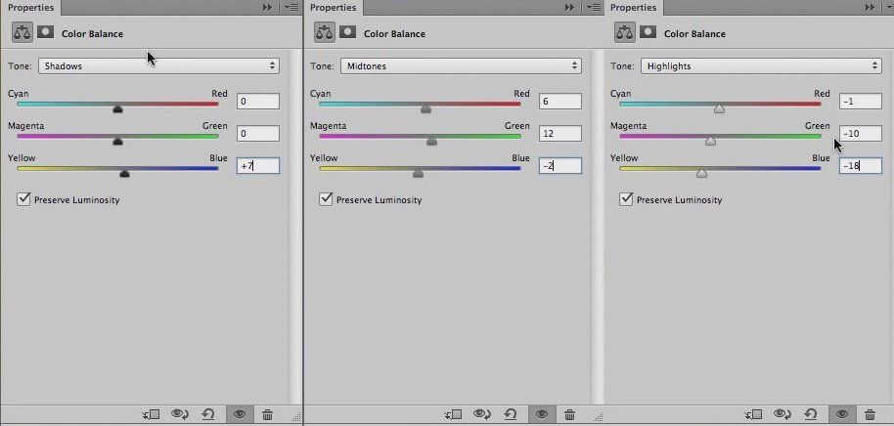Viewport: 894px width, 426px height.
Task: Click the layer mask icon in Highlights panel
Action: click(x=648, y=32)
